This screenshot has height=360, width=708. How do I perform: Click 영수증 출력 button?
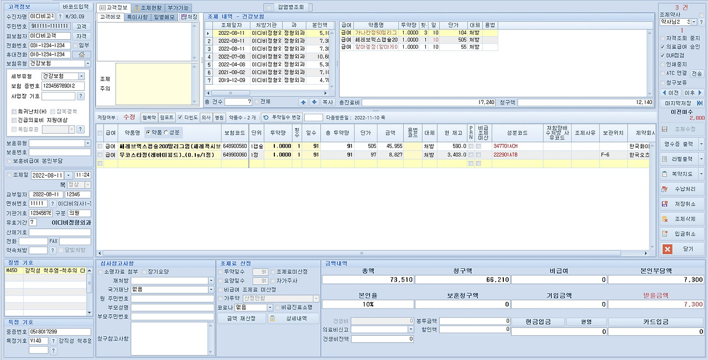pyautogui.click(x=679, y=144)
